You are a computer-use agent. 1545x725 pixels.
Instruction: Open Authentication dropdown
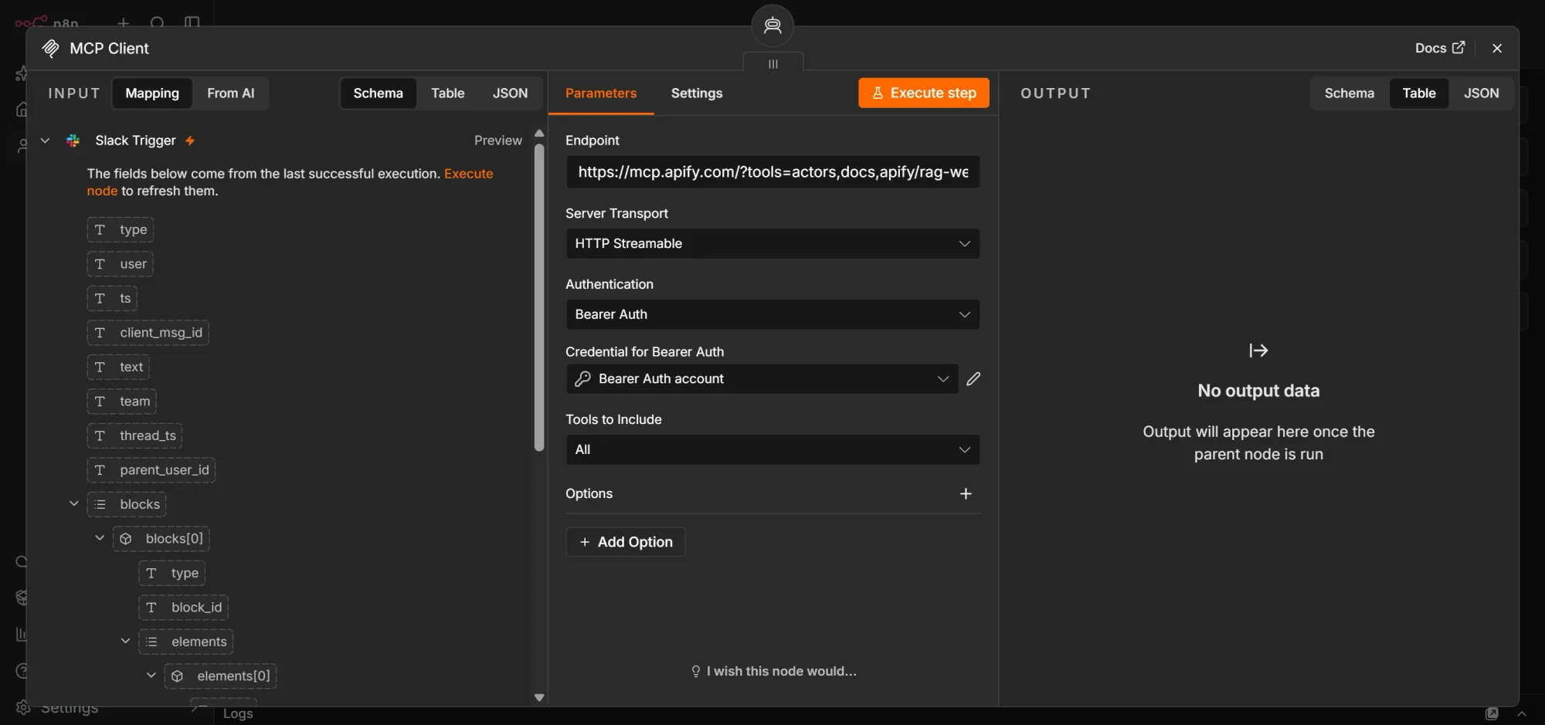pyautogui.click(x=772, y=315)
